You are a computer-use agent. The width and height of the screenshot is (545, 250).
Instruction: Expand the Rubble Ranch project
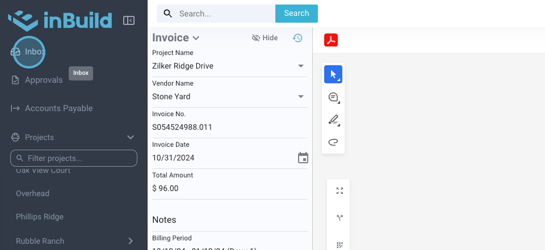click(x=131, y=241)
